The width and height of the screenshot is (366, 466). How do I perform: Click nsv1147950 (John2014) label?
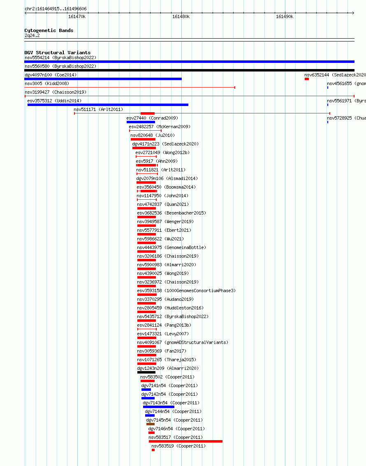point(162,196)
